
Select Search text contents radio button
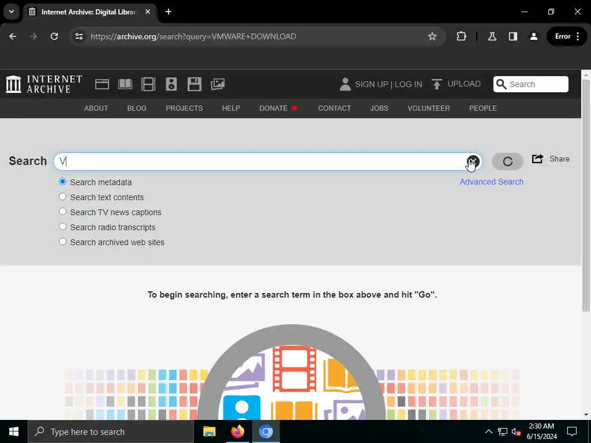pyautogui.click(x=62, y=197)
